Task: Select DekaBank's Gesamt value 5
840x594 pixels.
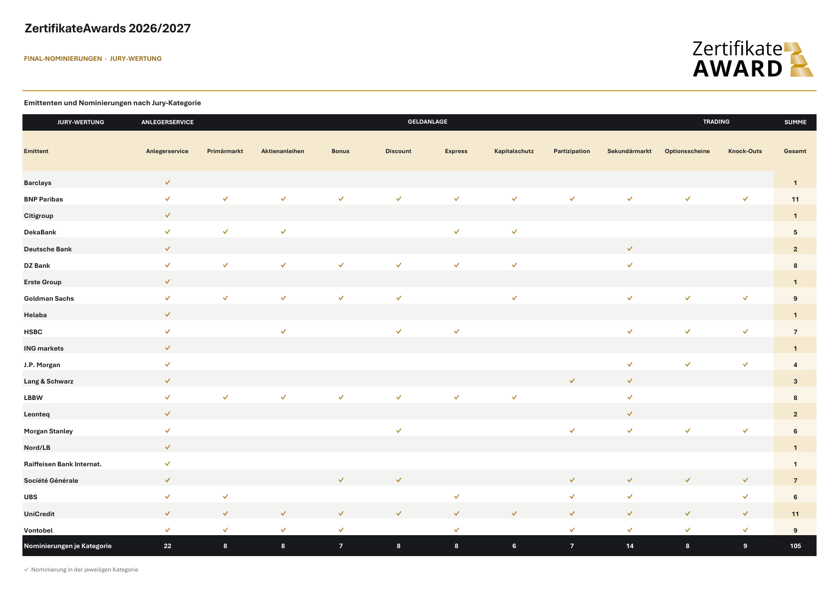Action: tap(796, 232)
